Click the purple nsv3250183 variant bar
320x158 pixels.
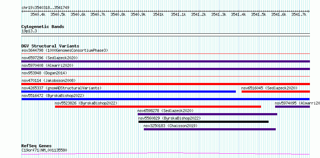coord(210,129)
